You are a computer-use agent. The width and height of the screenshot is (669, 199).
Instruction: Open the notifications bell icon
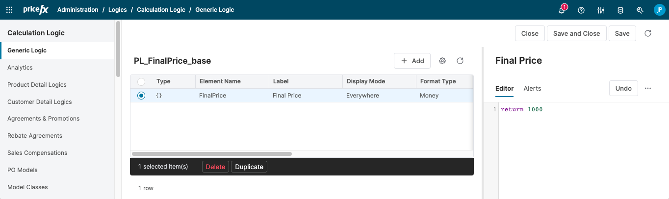tap(562, 10)
